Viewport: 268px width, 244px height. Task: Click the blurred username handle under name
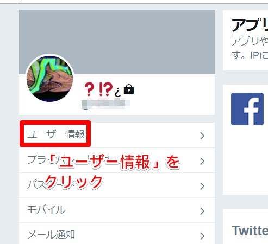105,104
